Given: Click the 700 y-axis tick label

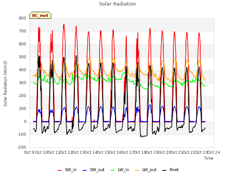Looking at the screenshot, I should click(22, 31).
